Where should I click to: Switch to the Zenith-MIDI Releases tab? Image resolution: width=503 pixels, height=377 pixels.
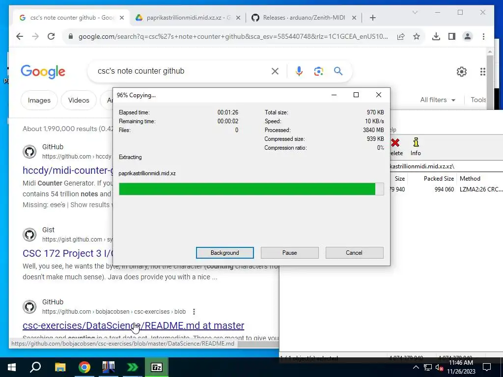(x=304, y=18)
